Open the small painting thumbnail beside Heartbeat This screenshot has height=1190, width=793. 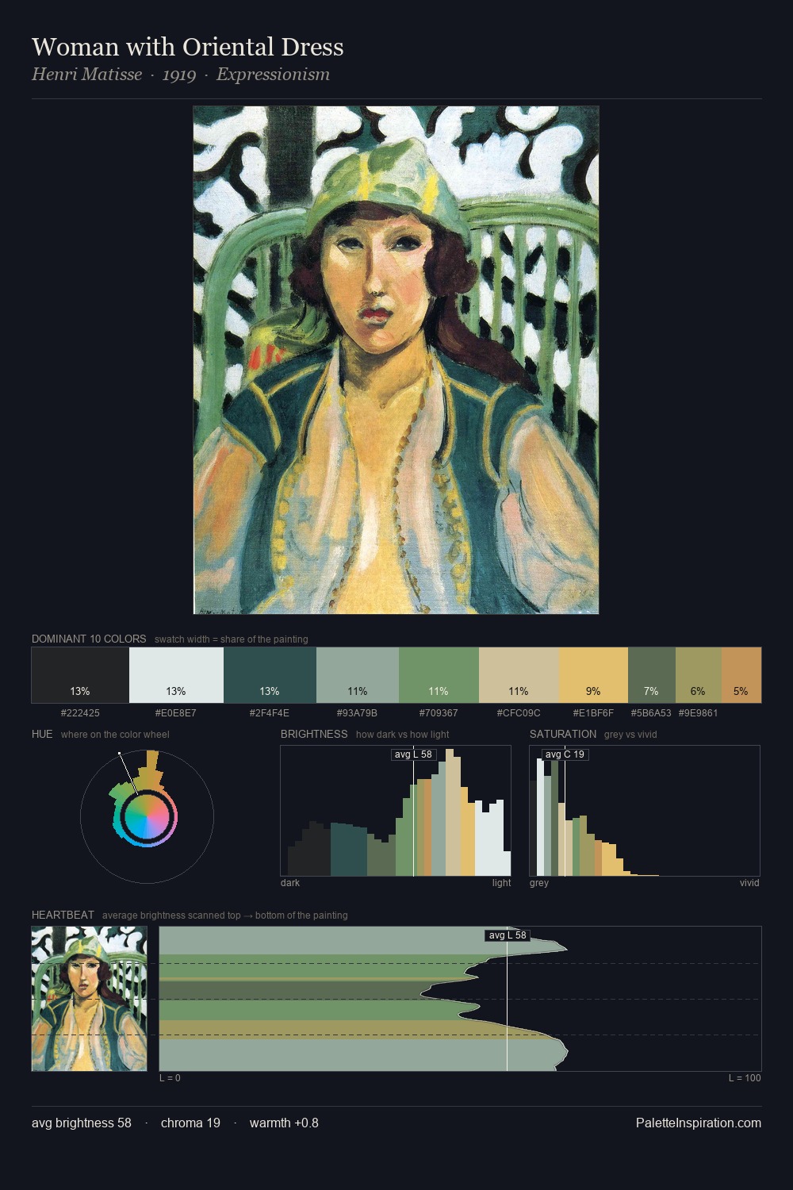(89, 999)
